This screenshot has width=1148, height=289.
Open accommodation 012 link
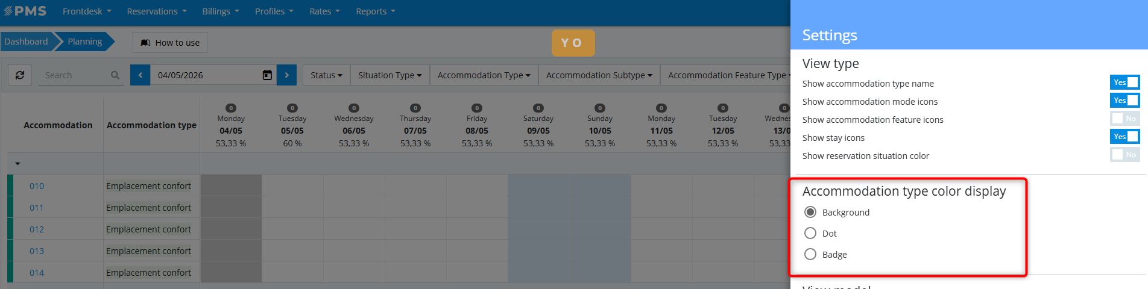37,229
